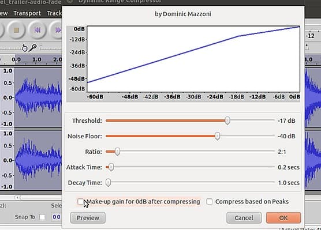Click the microphone input icon
This screenshot has height=230, width=321.
[x=33, y=48]
